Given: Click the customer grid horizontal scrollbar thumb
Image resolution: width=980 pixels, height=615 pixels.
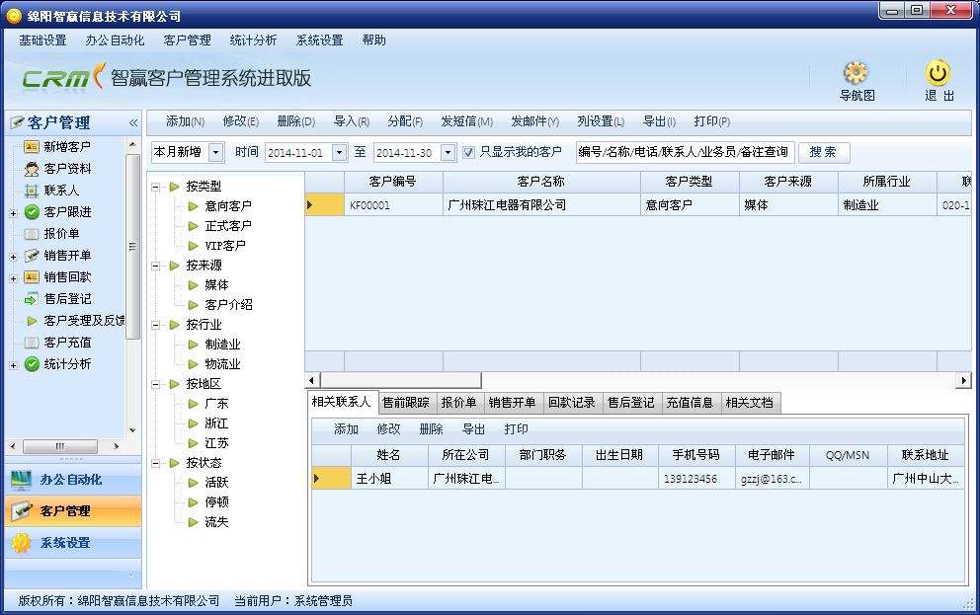Looking at the screenshot, I should 401,380.
